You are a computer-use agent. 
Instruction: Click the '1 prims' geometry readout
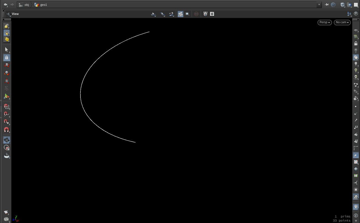pyautogui.click(x=343, y=216)
